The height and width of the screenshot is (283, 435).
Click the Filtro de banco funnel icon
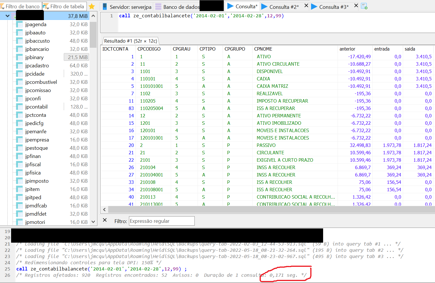[3, 6]
